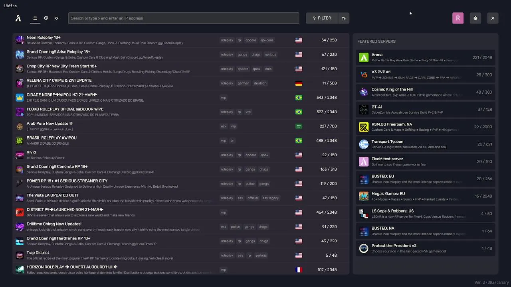The height and width of the screenshot is (287, 511).
Task: Click the Protect the President icon
Action: tap(364, 248)
